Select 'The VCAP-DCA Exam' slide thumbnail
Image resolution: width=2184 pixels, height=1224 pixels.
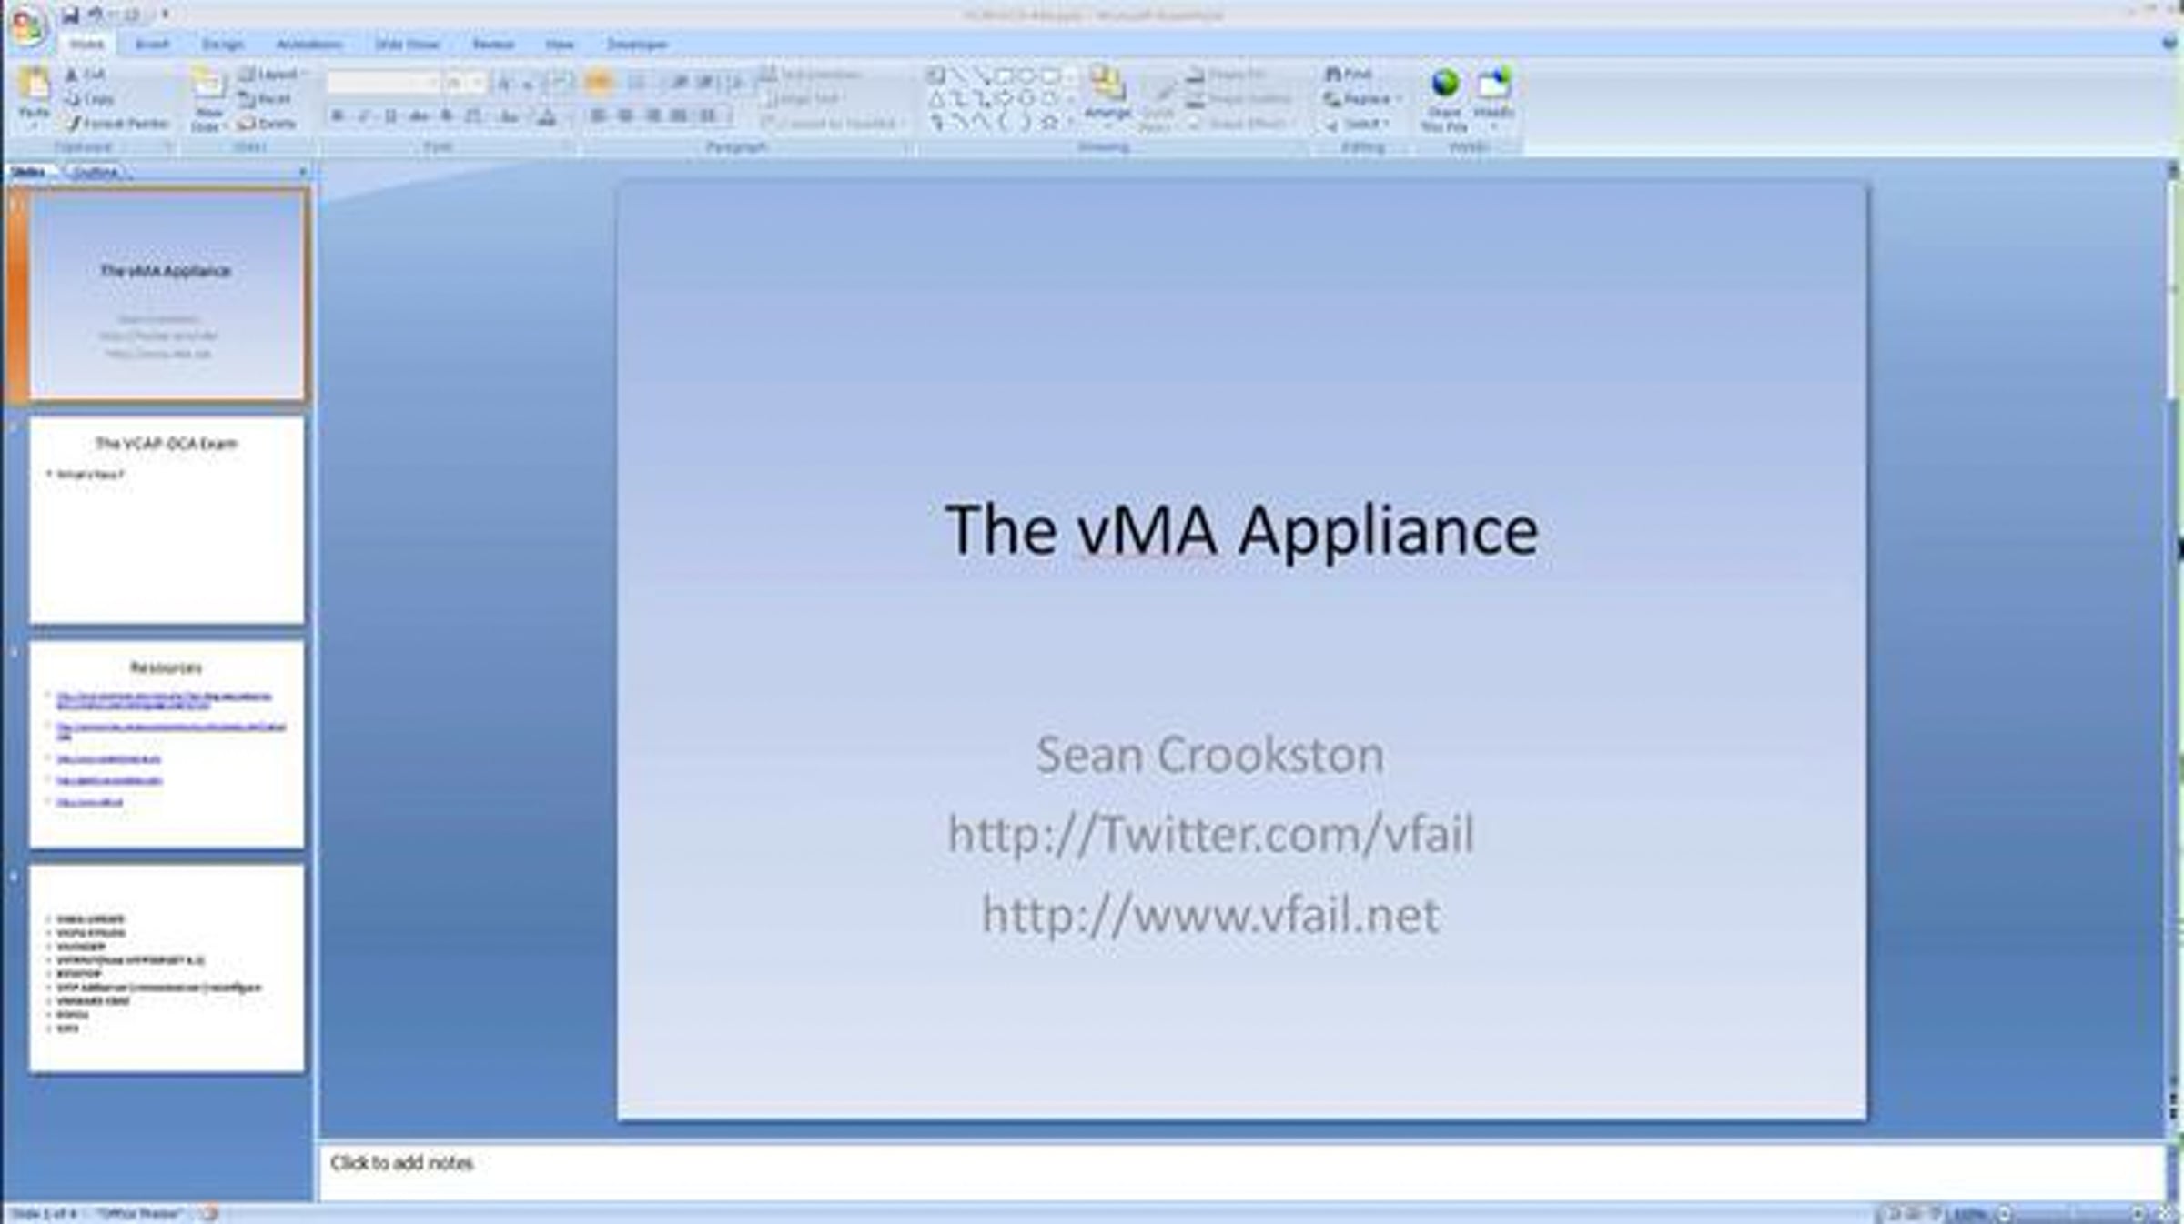pos(167,520)
